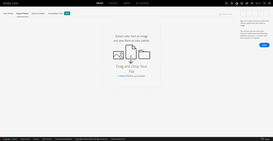Image resolution: width=273 pixels, height=141 pixels.
Task: Click Sign In
Action: coord(258,3)
